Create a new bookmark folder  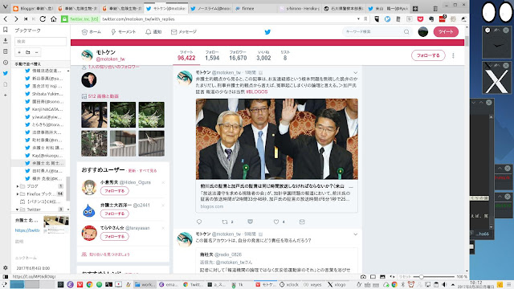(28, 52)
